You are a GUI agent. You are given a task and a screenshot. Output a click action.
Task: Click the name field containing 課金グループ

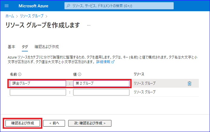(x=38, y=83)
